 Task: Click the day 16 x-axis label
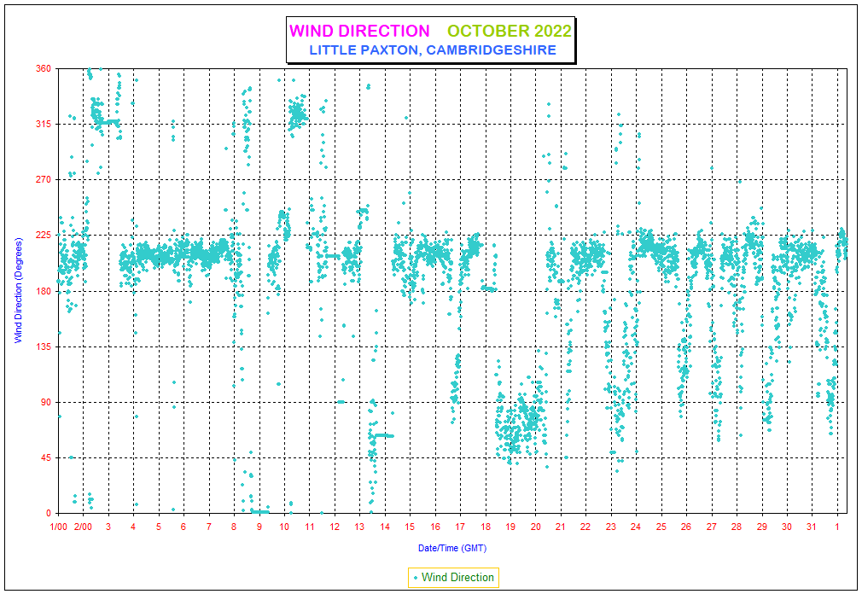coord(435,527)
